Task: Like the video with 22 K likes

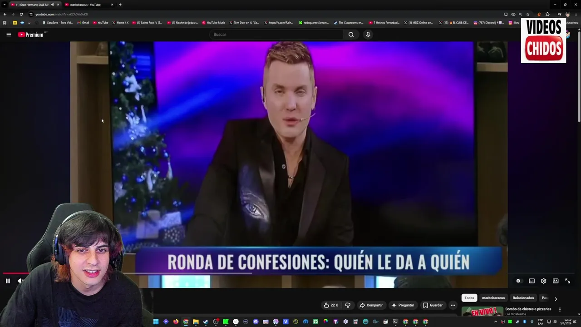Action: pos(331,305)
